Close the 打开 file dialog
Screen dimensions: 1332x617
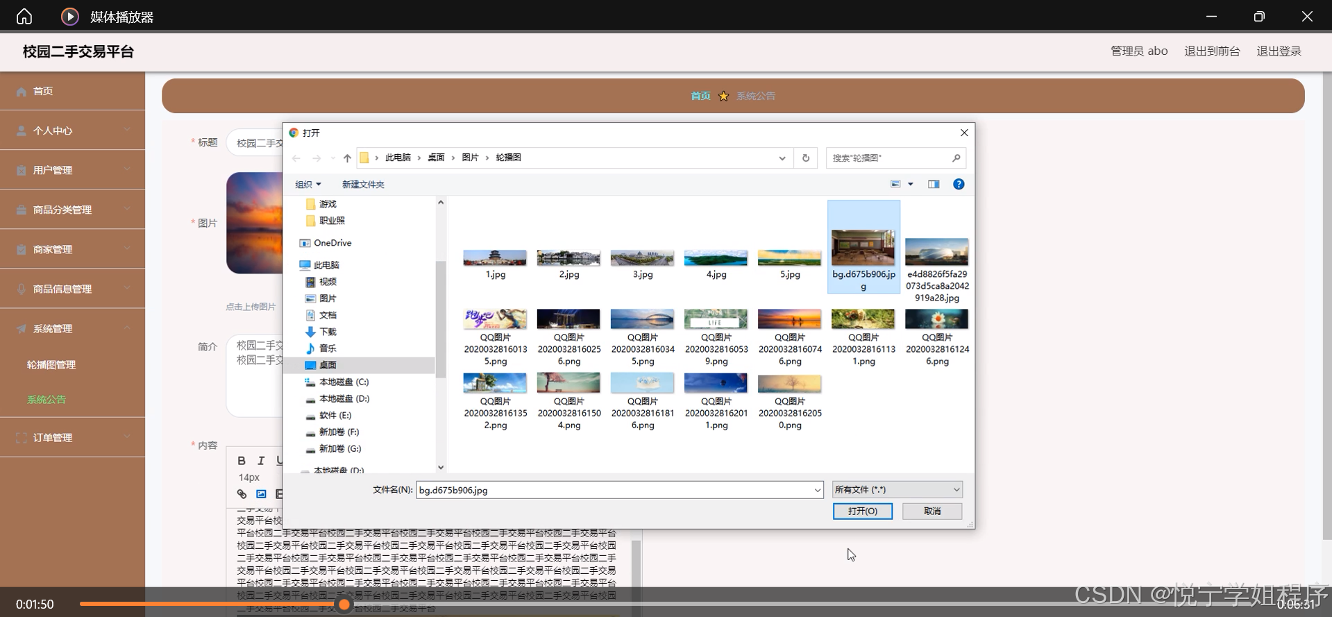click(963, 133)
